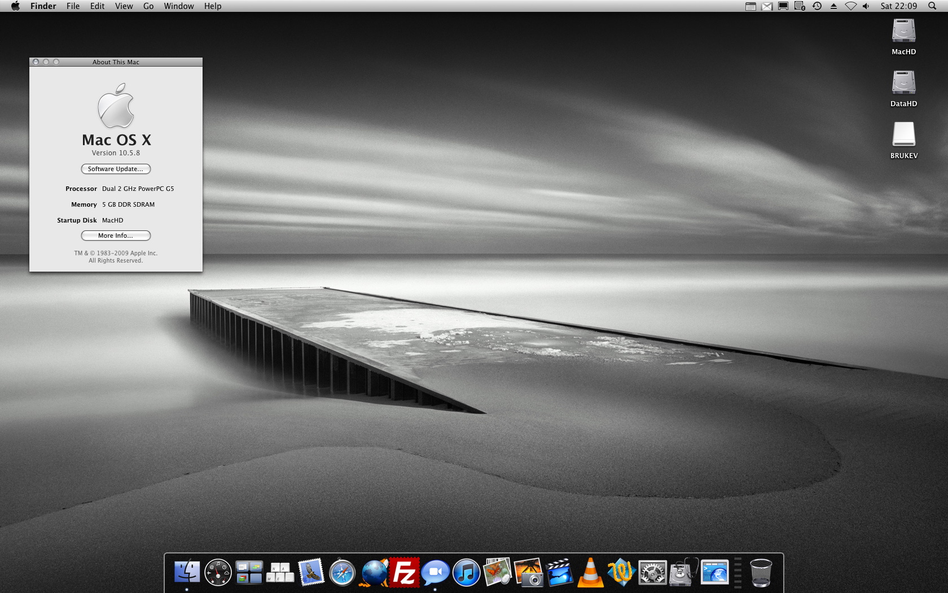This screenshot has width=948, height=593.
Task: Select the DataHD drive on desktop
Action: click(903, 88)
